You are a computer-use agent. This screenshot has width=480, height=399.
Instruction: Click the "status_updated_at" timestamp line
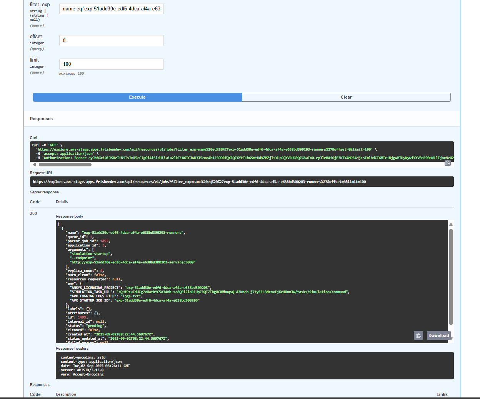point(118,339)
